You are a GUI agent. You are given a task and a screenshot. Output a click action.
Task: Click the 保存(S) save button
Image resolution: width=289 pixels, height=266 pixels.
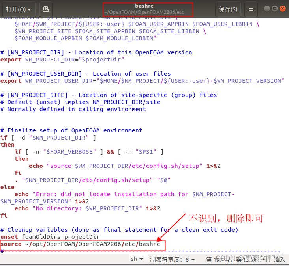pos(228,9)
